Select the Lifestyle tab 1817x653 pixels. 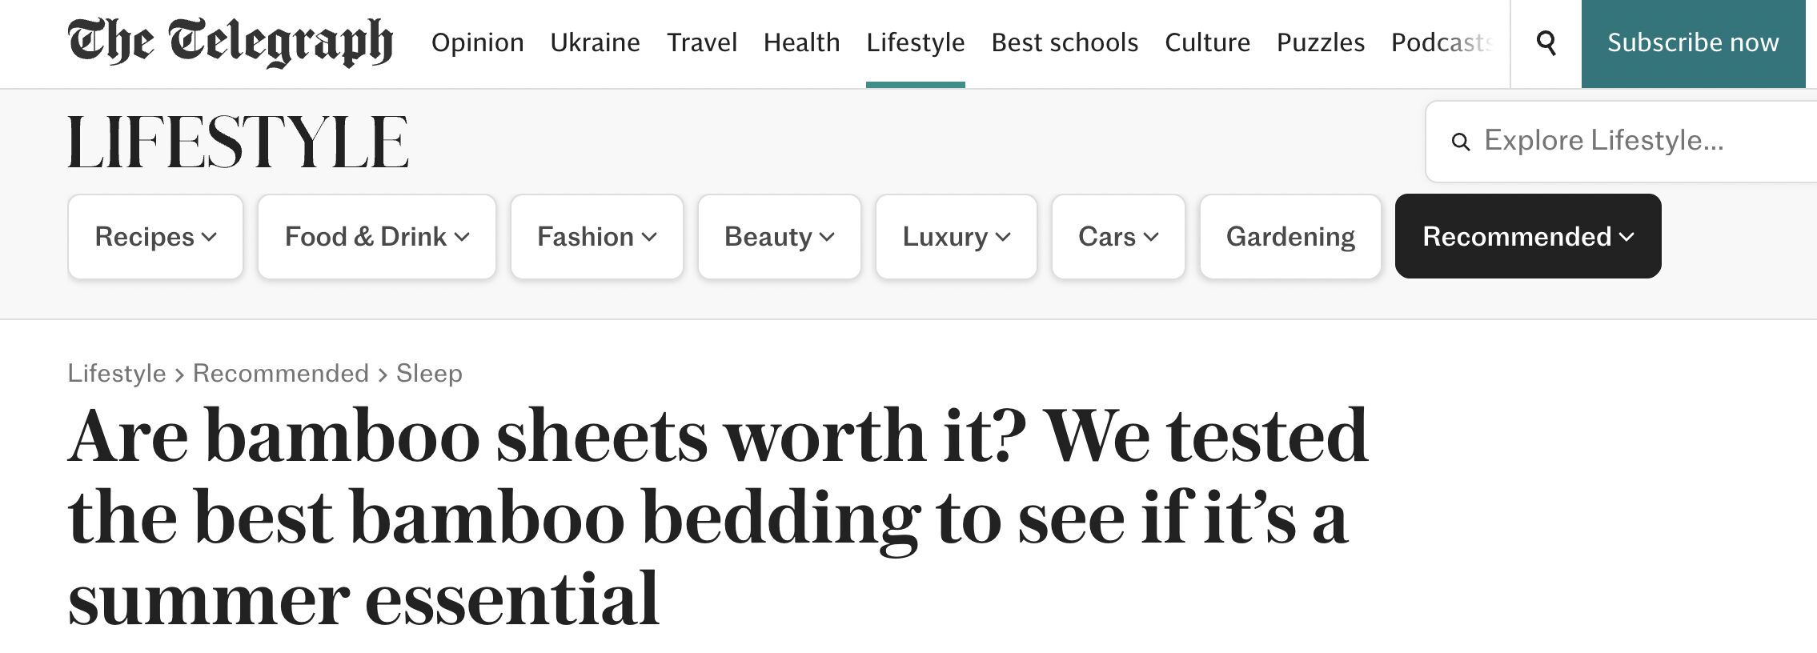click(x=915, y=42)
